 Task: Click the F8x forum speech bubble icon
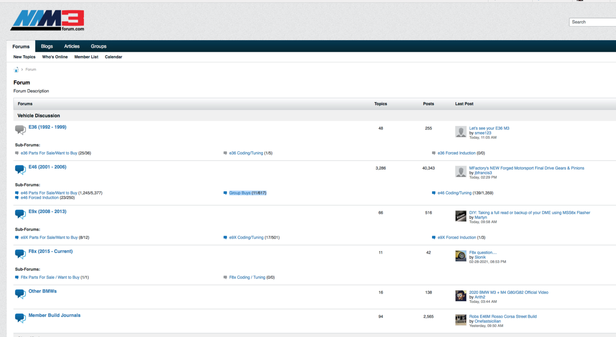(x=20, y=254)
